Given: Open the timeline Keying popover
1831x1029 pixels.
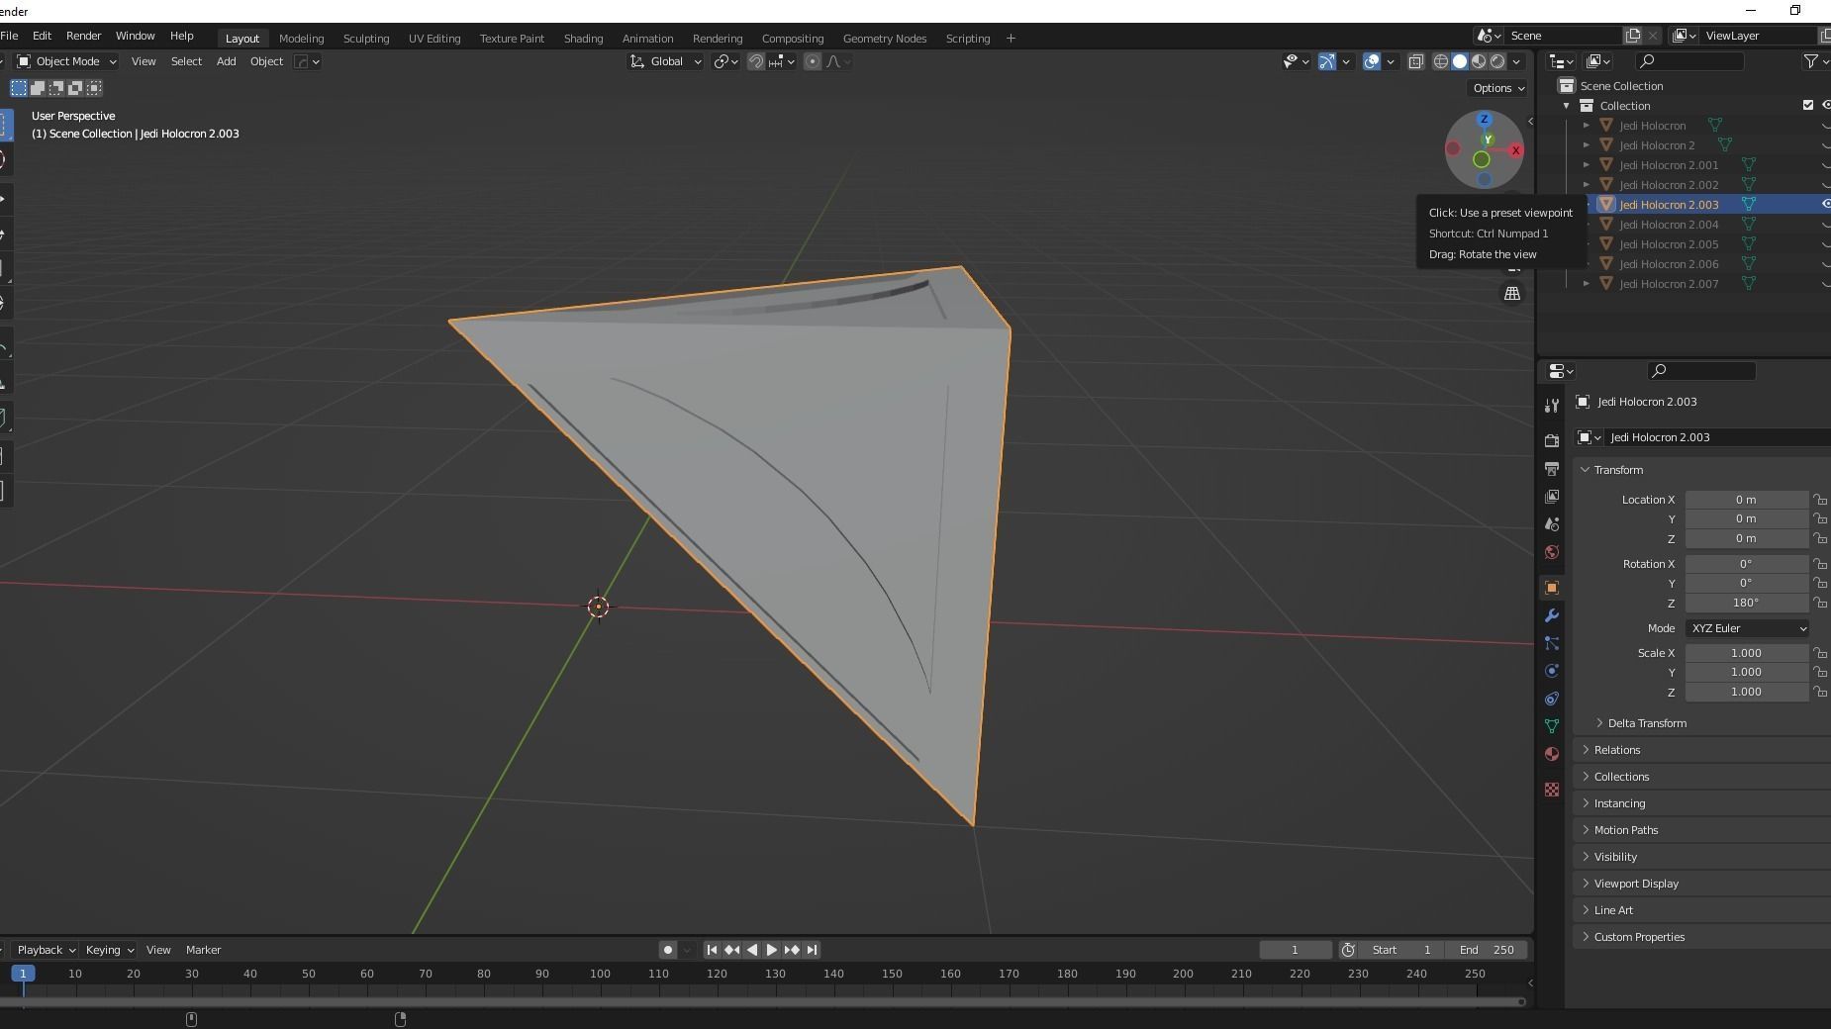Looking at the screenshot, I should tap(109, 950).
